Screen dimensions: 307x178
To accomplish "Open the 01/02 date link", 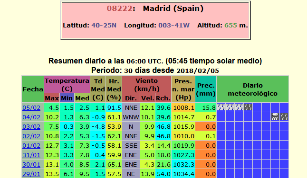I will click(31, 146).
